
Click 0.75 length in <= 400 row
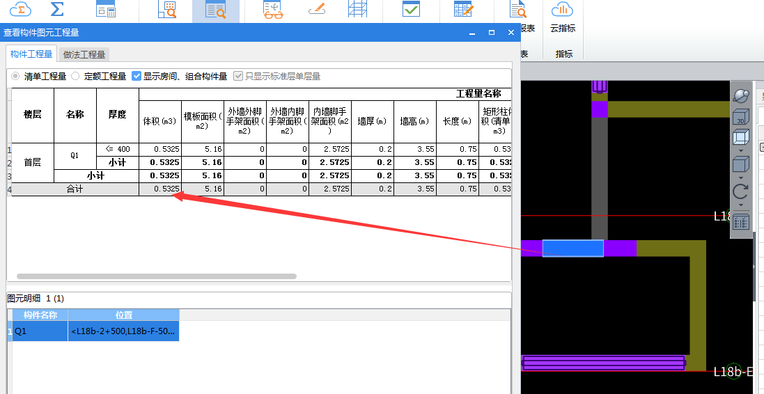pos(457,149)
